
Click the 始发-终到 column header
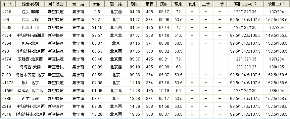pos(30,4)
